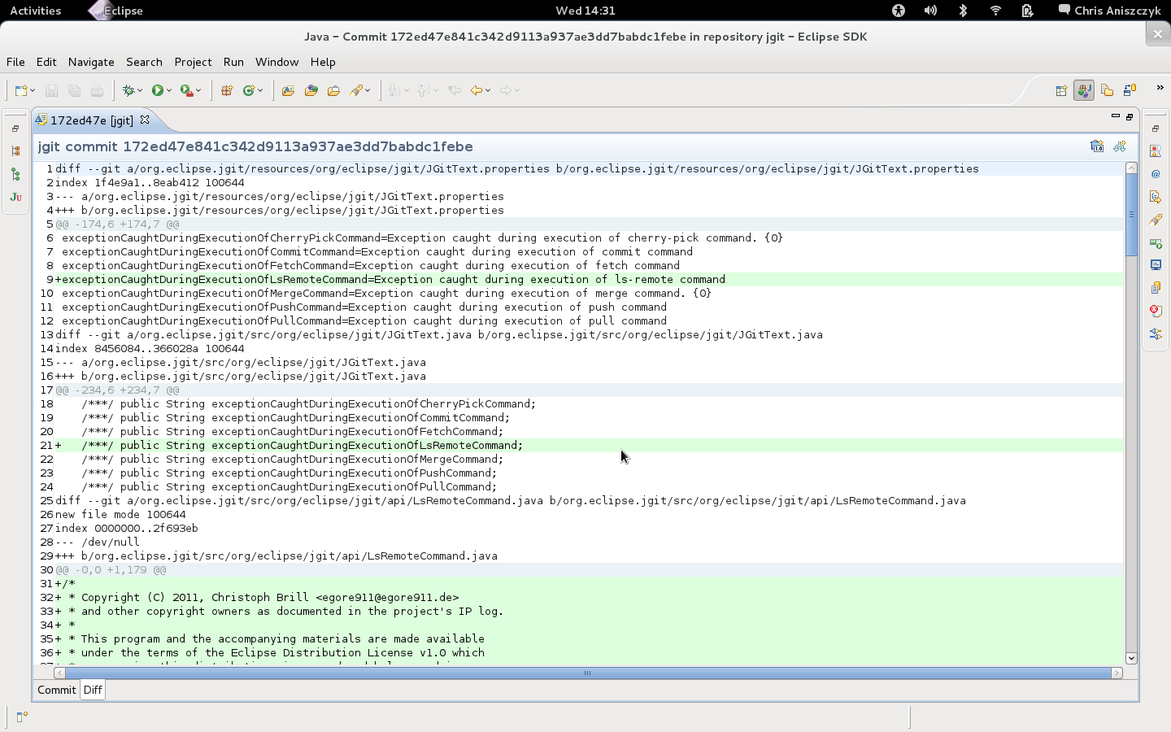Click the Next Annotation icon

click(x=394, y=90)
